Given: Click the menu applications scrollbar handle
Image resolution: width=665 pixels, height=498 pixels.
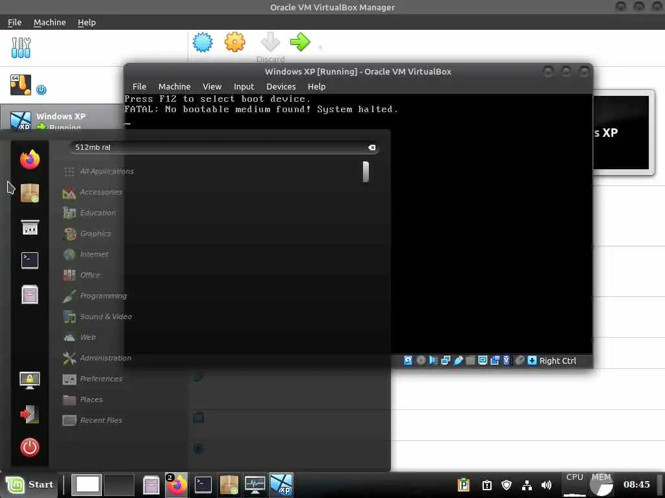Looking at the screenshot, I should pyautogui.click(x=366, y=172).
